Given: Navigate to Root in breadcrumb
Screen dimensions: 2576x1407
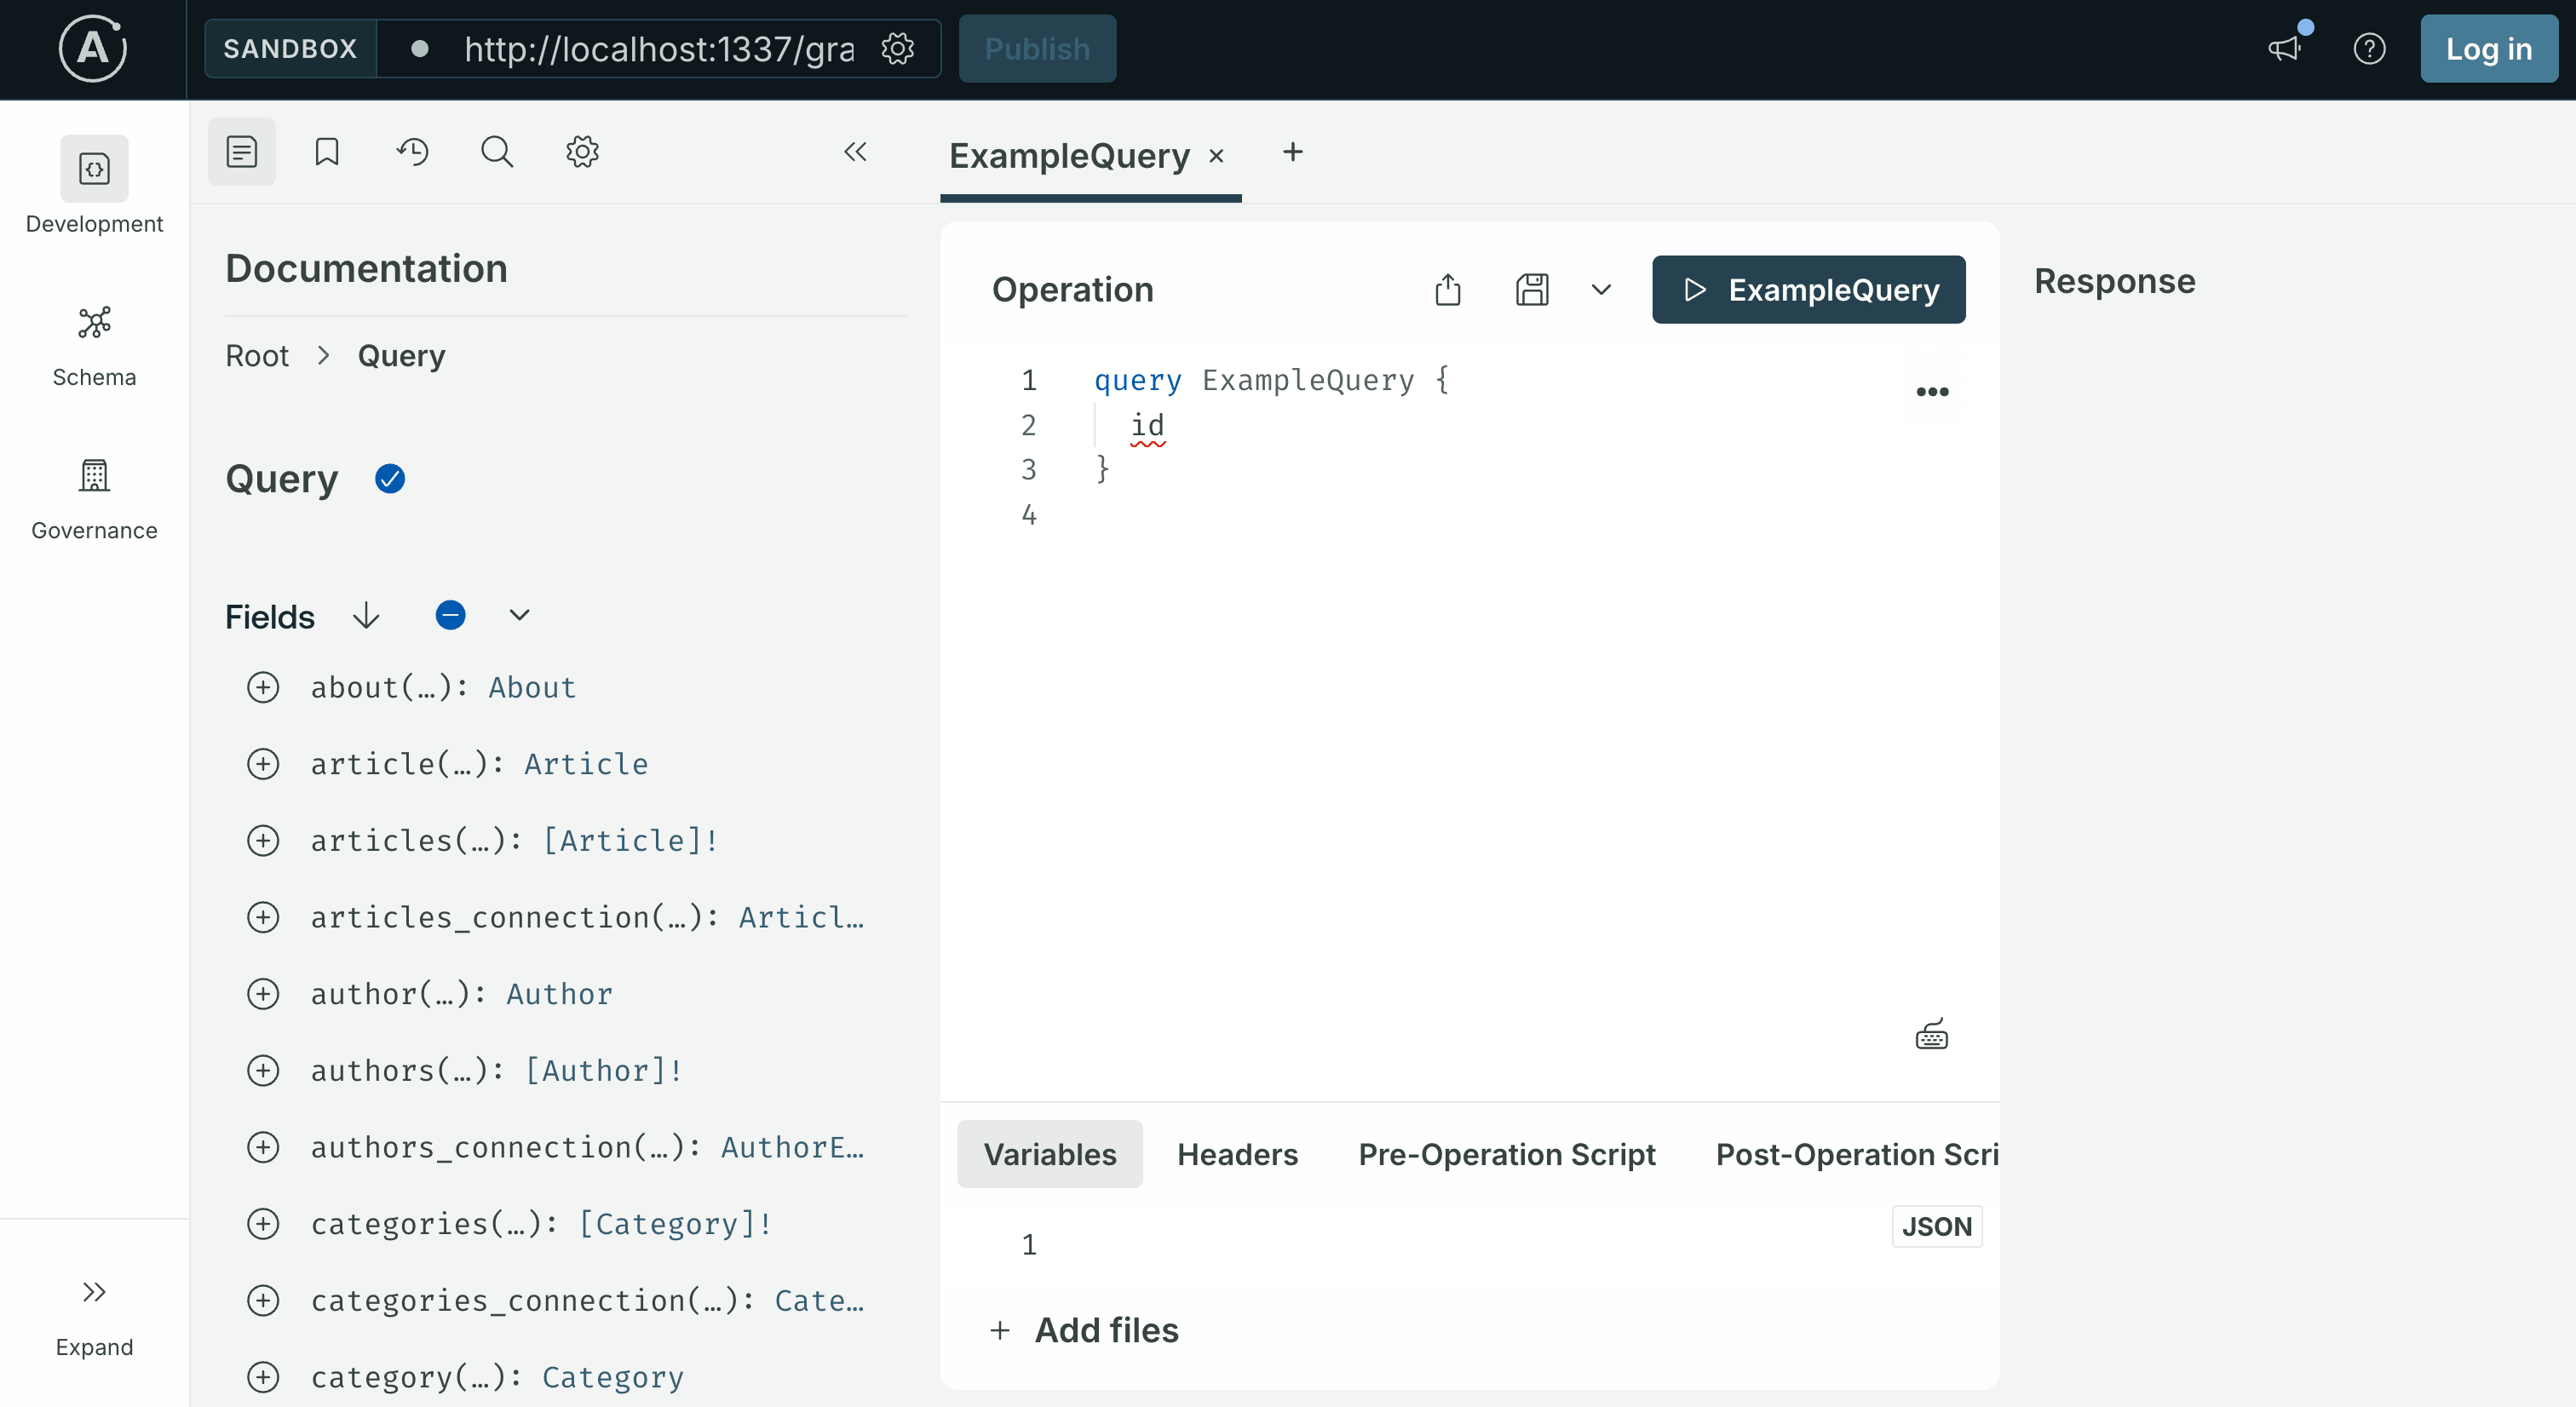Looking at the screenshot, I should (x=257, y=356).
